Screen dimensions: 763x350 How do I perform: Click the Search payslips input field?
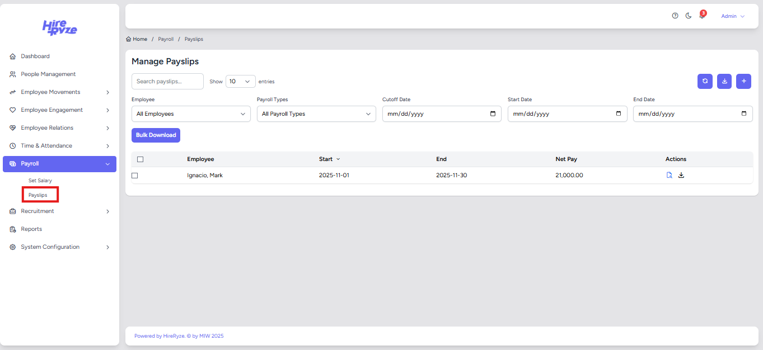tap(167, 81)
